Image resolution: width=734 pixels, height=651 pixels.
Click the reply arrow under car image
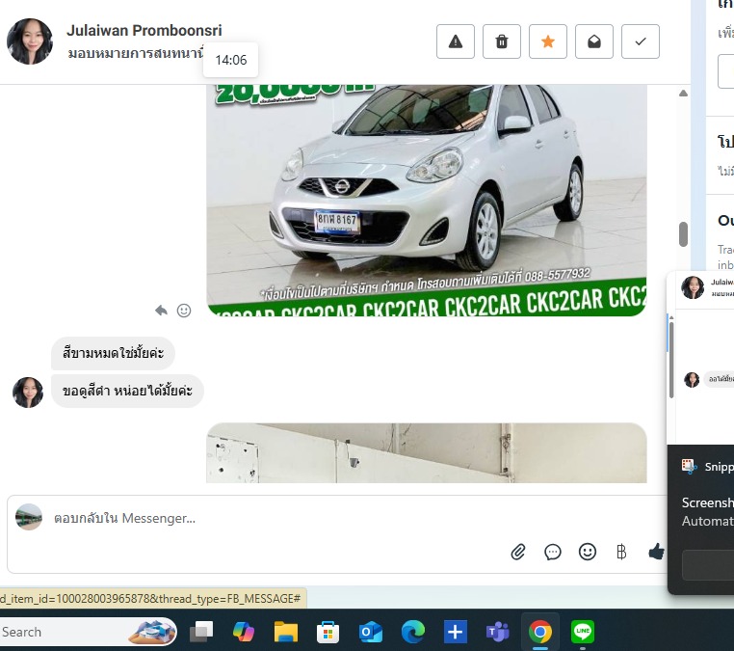click(162, 311)
